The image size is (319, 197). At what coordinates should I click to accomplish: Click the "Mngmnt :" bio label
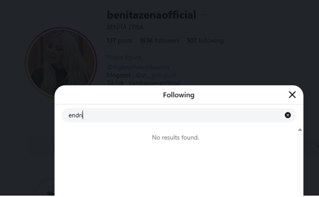120,75
